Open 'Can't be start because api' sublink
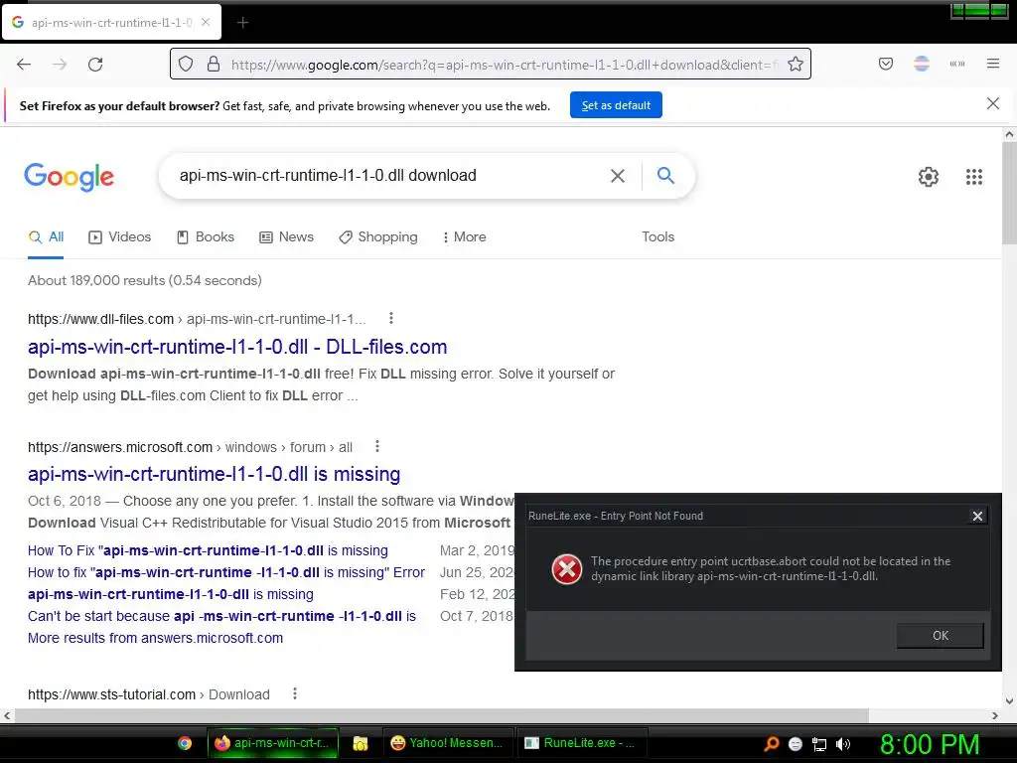The width and height of the screenshot is (1017, 763). pos(221,617)
